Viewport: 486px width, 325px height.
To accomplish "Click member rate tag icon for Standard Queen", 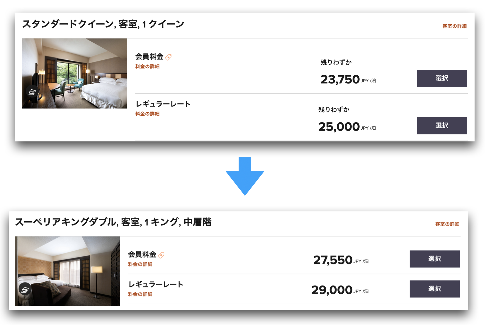I will click(168, 57).
